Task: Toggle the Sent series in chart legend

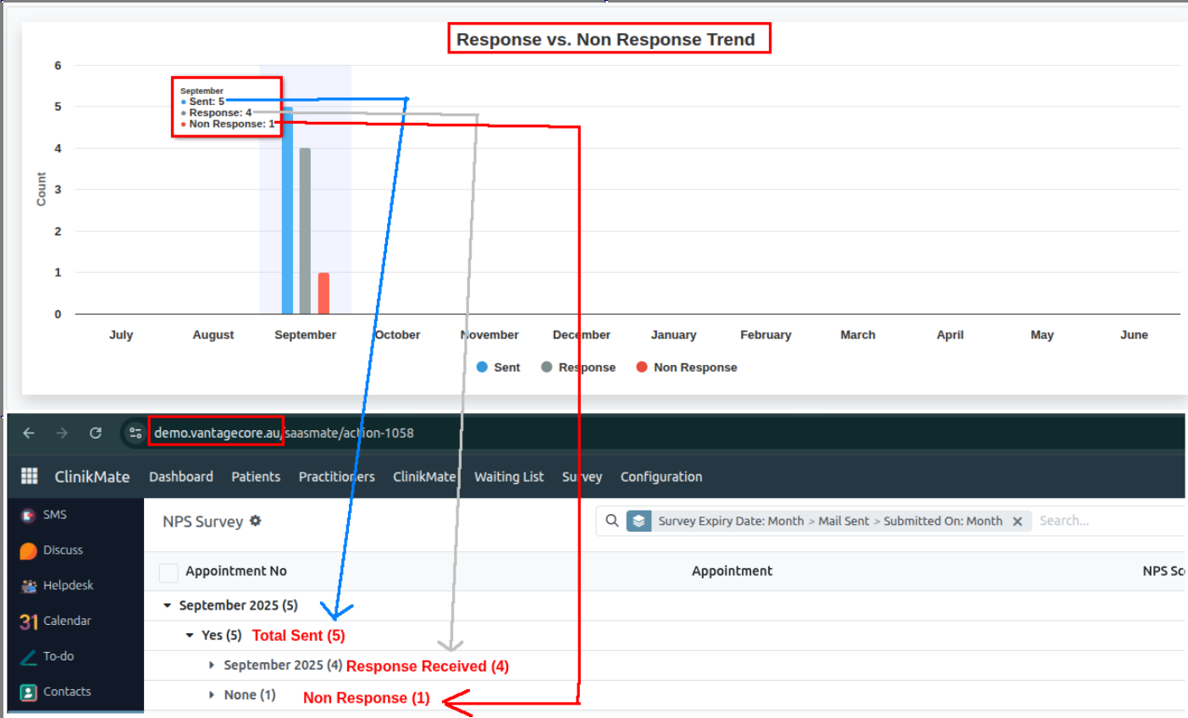Action: pos(498,367)
